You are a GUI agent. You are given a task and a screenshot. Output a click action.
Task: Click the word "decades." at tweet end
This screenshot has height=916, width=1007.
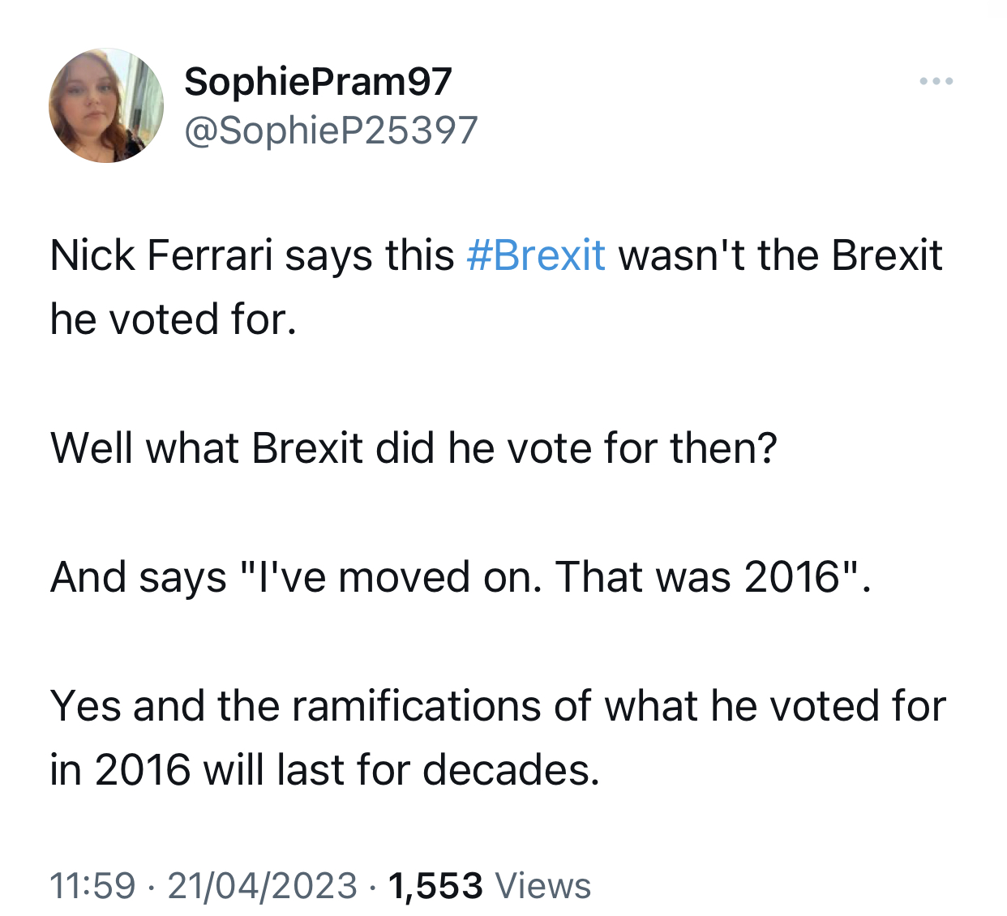coord(511,769)
